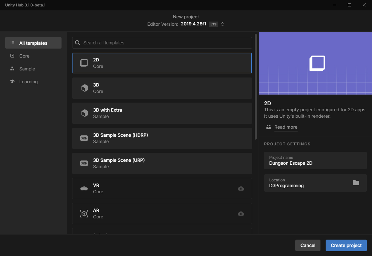
Task: Click the All templates list icon
Action: coord(12,43)
